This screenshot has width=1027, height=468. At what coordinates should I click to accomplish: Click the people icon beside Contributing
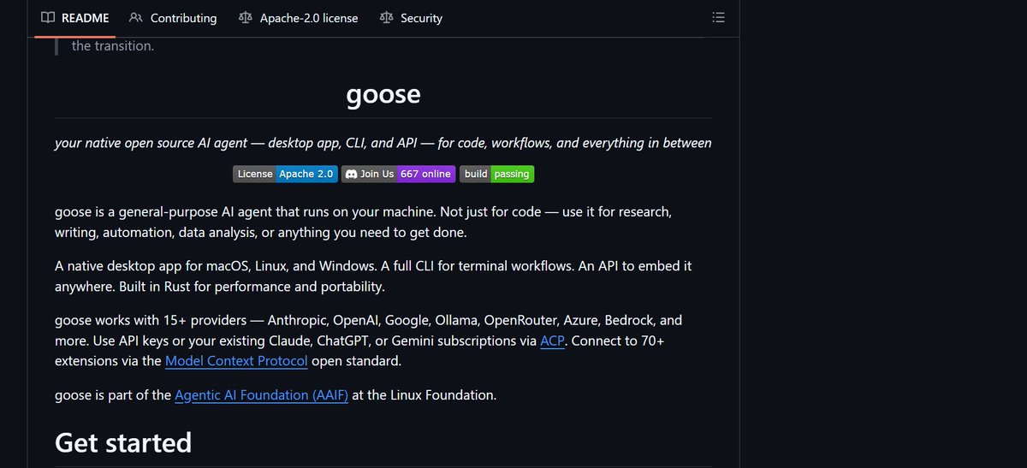click(136, 18)
